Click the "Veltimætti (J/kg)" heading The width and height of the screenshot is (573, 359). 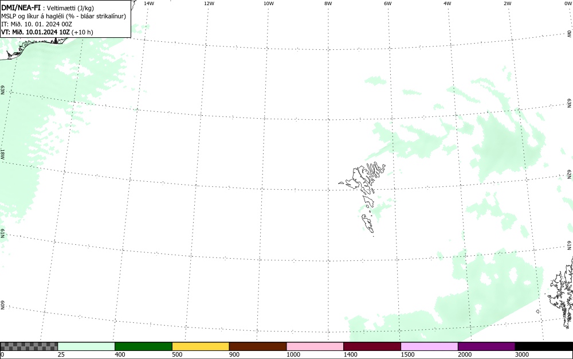(x=70, y=8)
